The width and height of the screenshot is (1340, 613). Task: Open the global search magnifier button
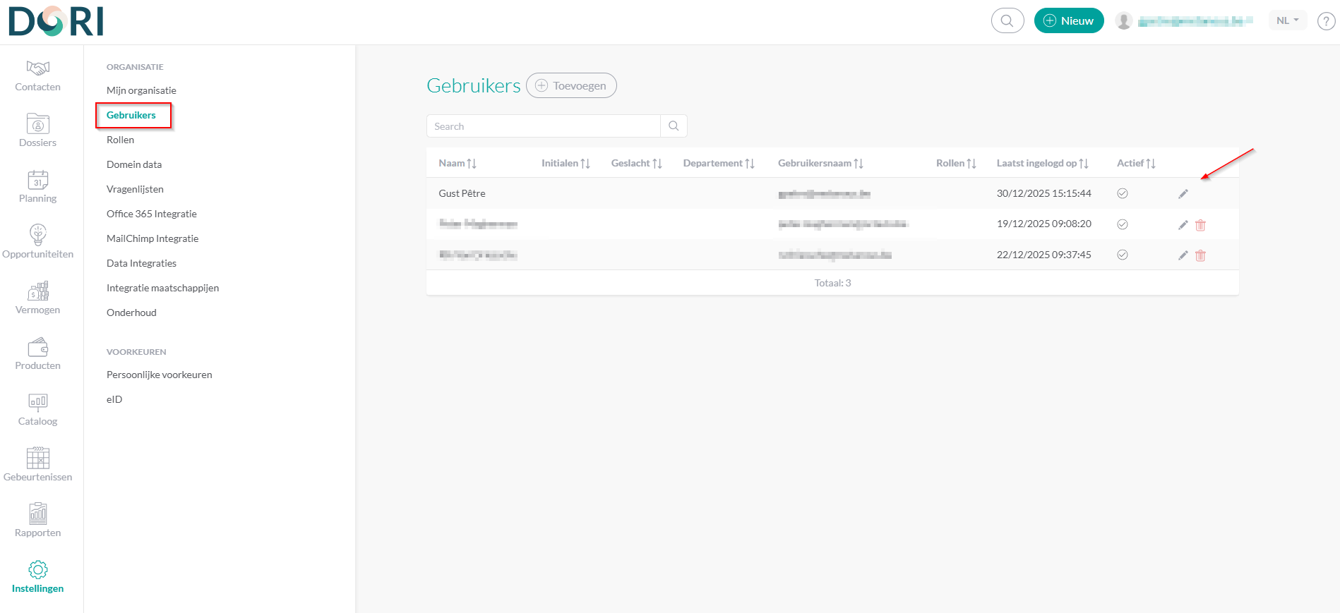[x=1007, y=21]
